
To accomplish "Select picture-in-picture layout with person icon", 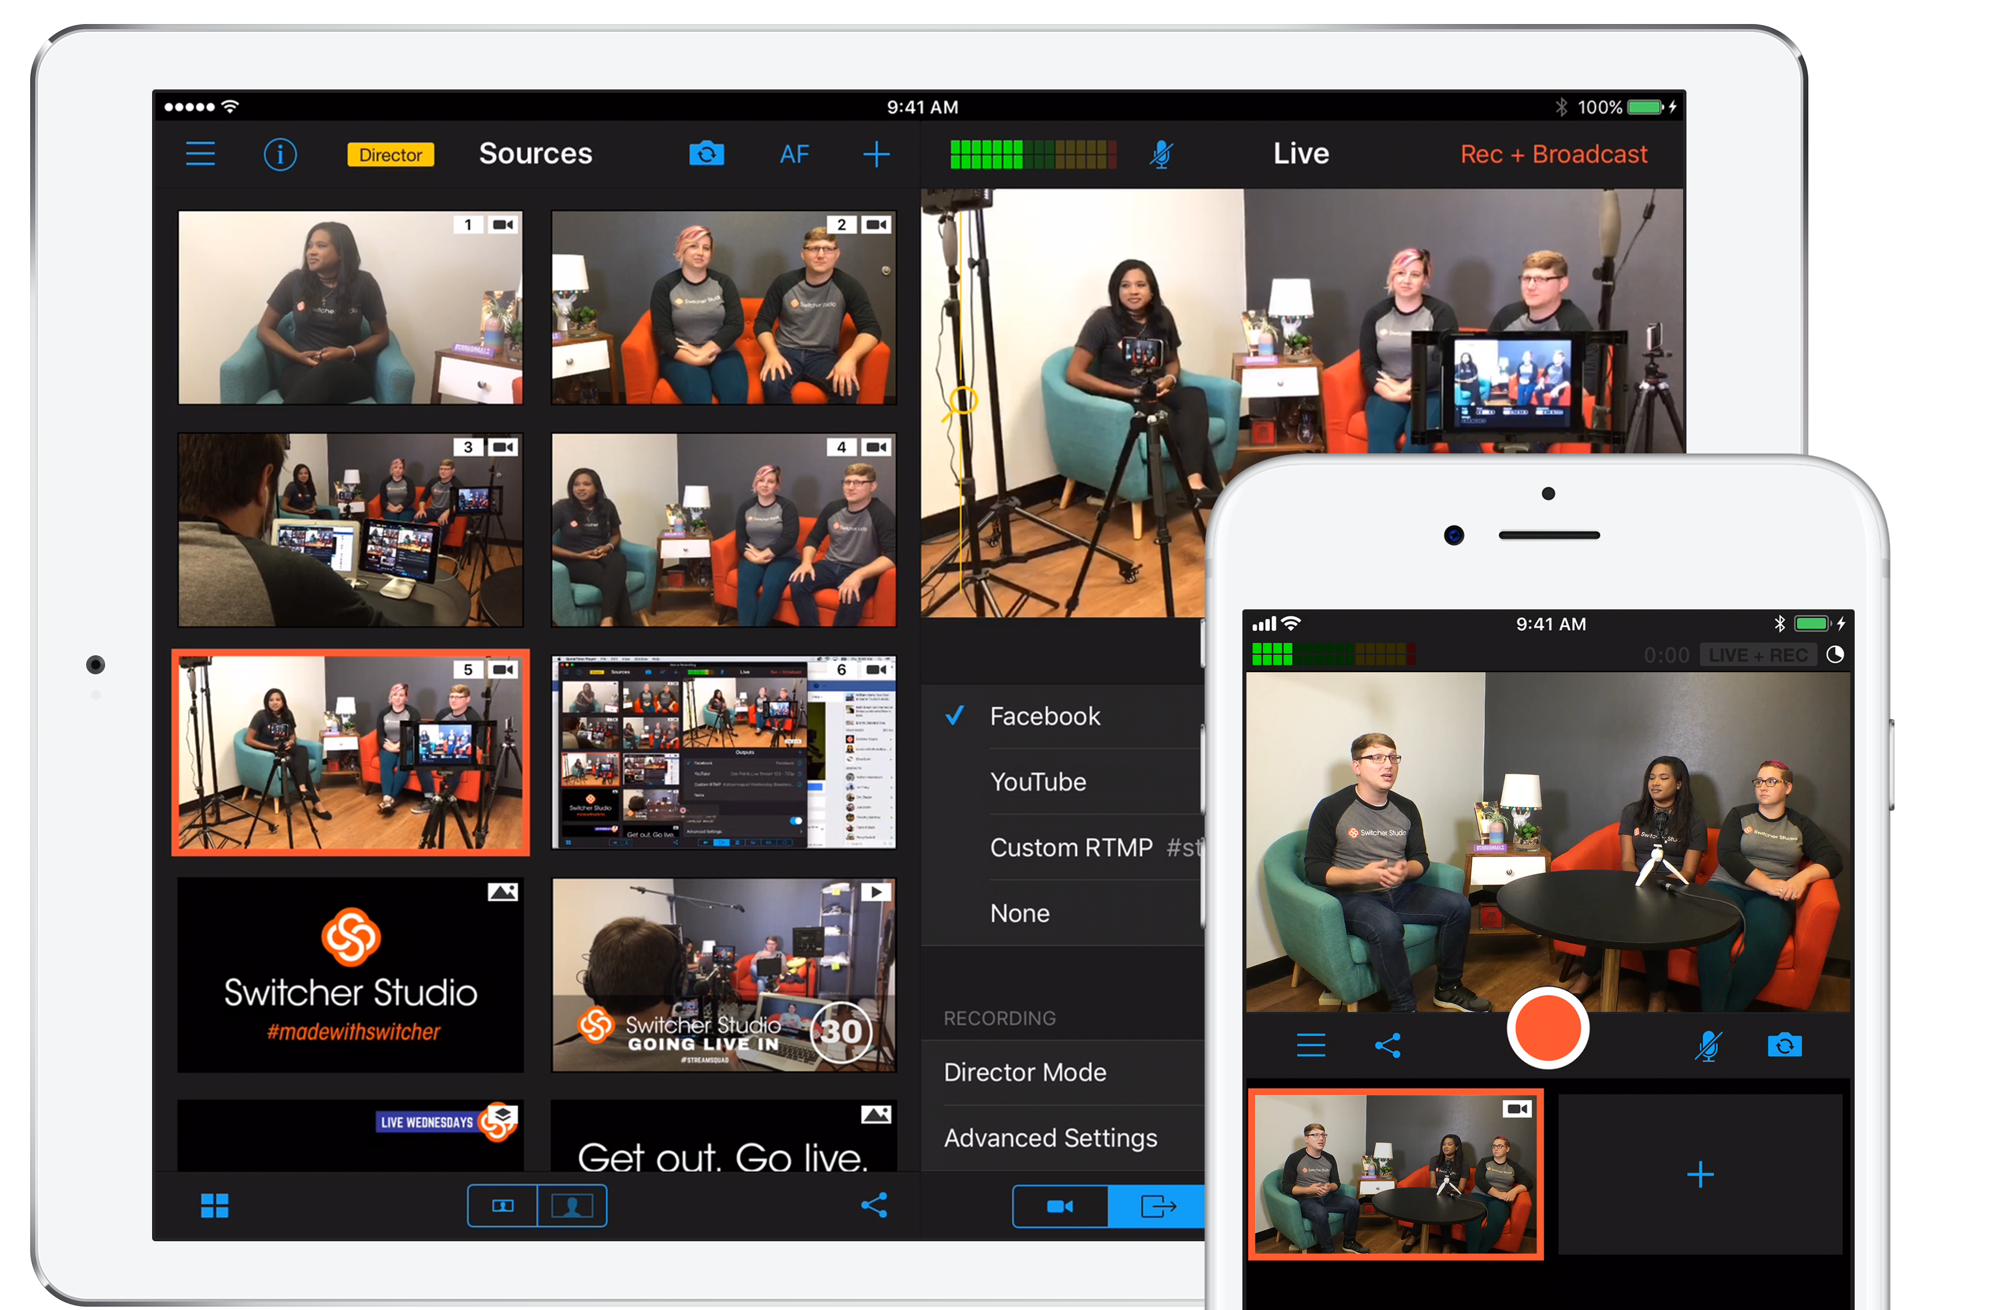I will tap(572, 1206).
